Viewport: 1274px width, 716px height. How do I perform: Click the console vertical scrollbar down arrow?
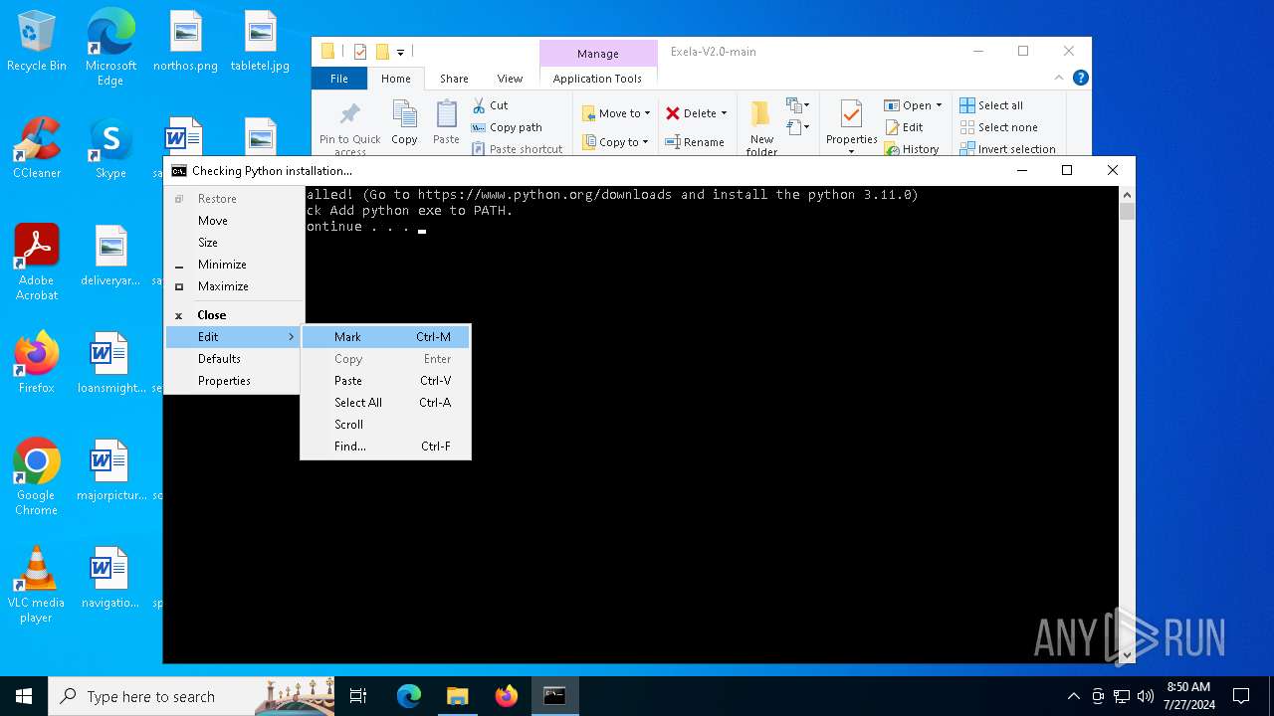pos(1128,654)
